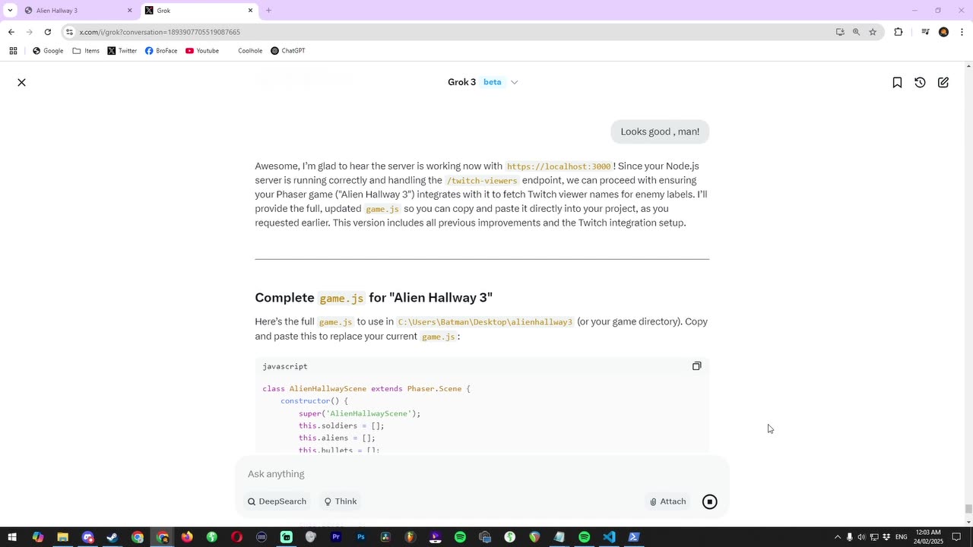Open the clock and date panel
The image size is (973, 547).
pyautogui.click(x=928, y=537)
